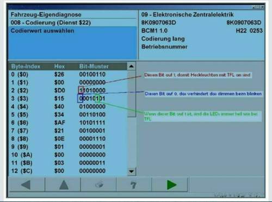The image size is (272, 202).
Task: Click the Byte-Index column header
Action: [x=26, y=66]
